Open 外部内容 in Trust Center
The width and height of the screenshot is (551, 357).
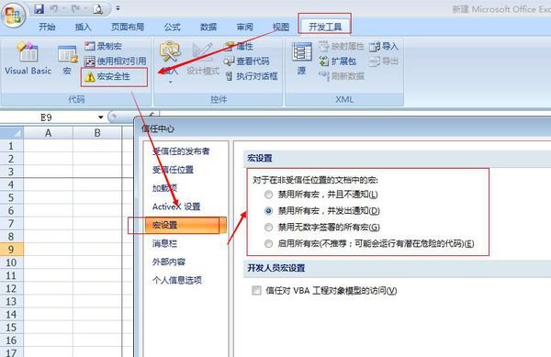[x=169, y=262]
